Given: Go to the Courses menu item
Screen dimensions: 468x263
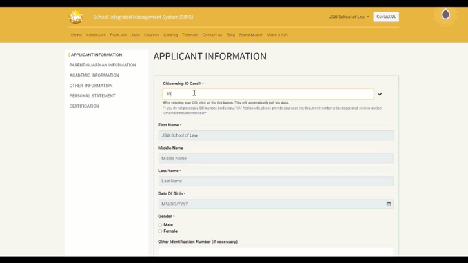Looking at the screenshot, I should point(151,35).
